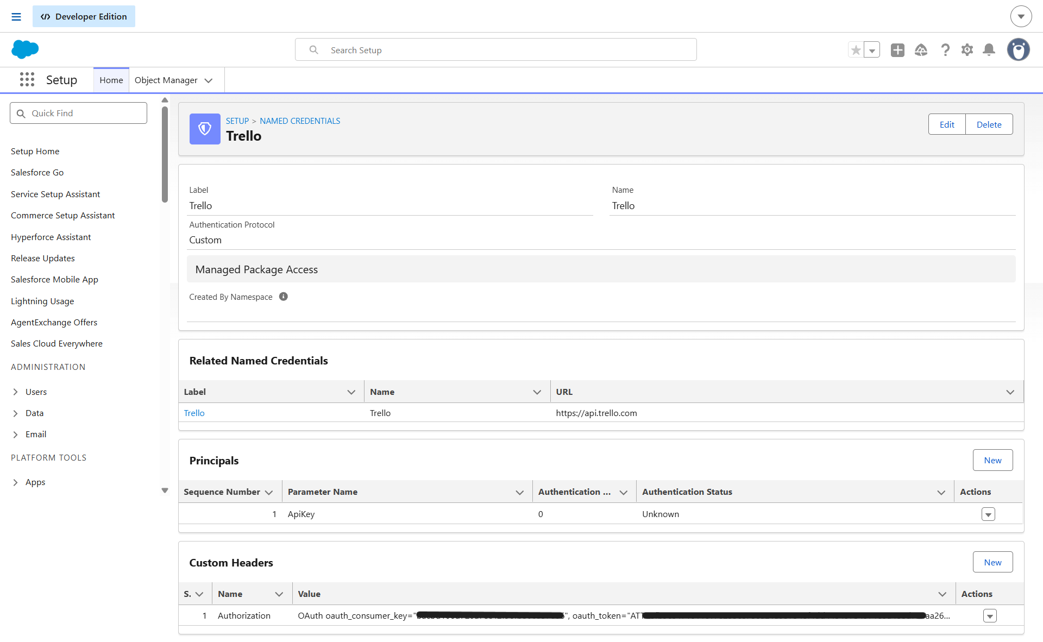Expand the Users tree node
Screen dimensions: 1043x642
point(15,392)
